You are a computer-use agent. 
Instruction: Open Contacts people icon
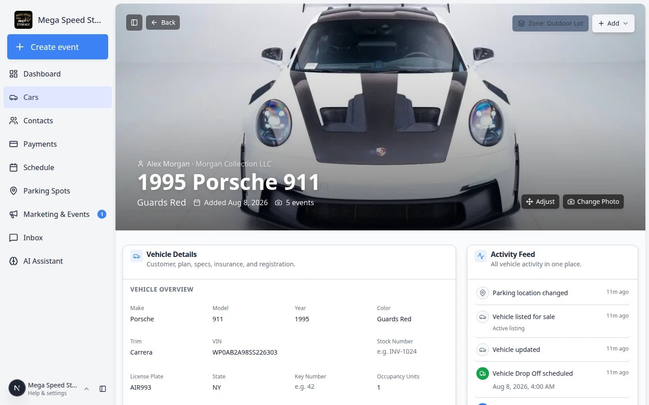[x=14, y=121]
